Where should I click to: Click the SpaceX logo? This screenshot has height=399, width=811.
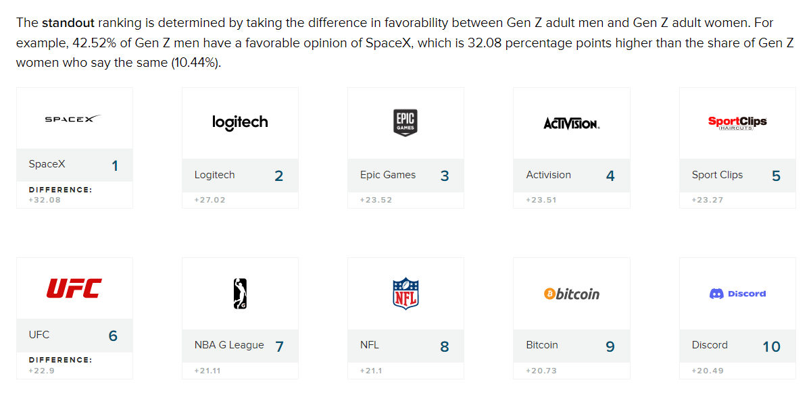[73, 119]
